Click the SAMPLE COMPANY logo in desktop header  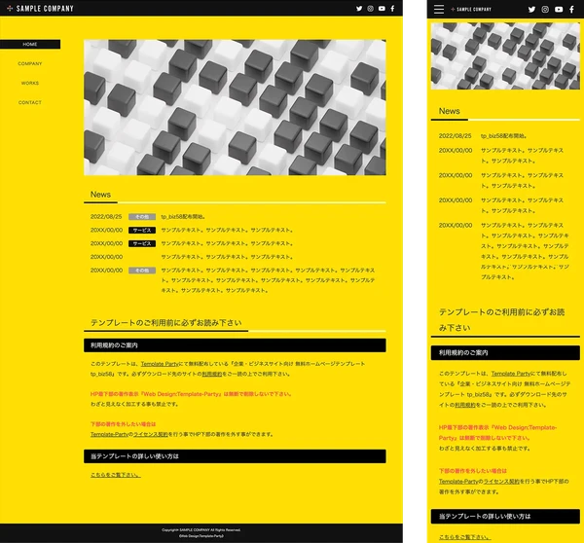[x=40, y=8]
